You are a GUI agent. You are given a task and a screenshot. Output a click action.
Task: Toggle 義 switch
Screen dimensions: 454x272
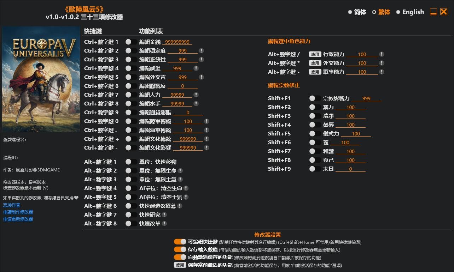pyautogui.click(x=315, y=143)
